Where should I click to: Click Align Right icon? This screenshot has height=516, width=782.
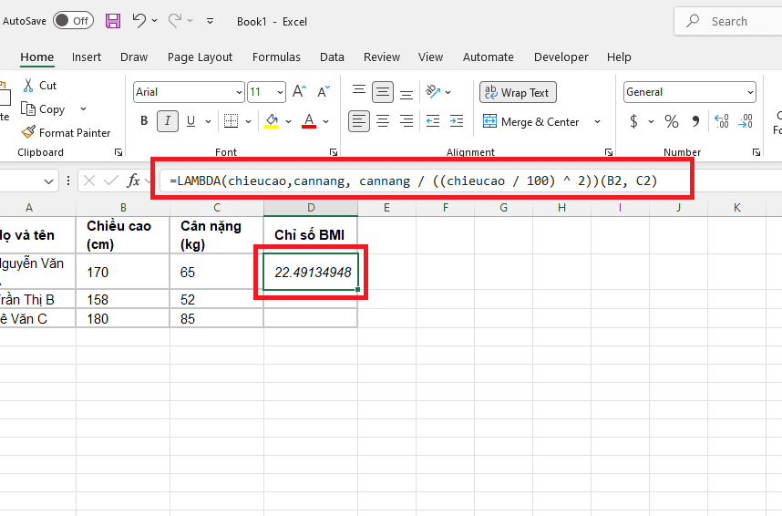coord(406,121)
